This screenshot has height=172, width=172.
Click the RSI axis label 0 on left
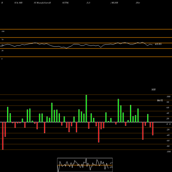(x=2, y=59)
